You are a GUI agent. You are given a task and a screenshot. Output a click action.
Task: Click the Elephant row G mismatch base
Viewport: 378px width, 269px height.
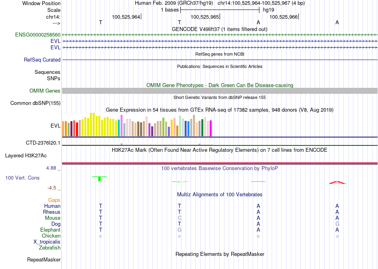(179, 230)
